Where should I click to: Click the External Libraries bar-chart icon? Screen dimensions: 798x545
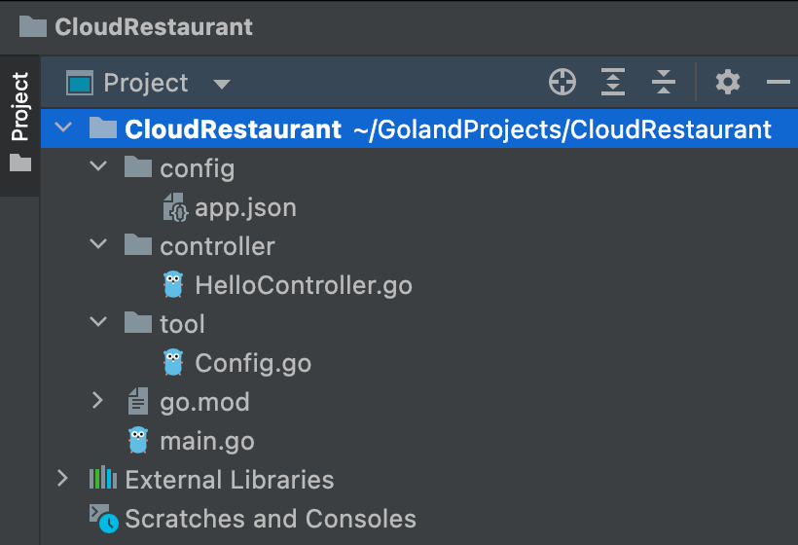click(x=103, y=479)
